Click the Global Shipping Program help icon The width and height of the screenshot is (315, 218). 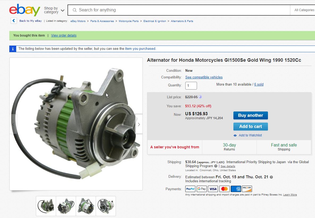click(216, 166)
